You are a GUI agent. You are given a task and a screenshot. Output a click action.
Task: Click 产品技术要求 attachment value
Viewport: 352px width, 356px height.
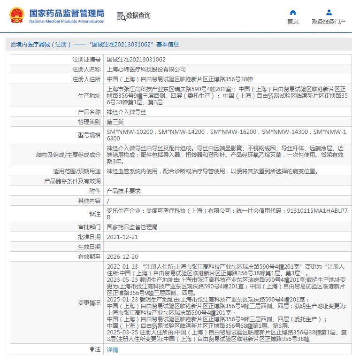(x=124, y=191)
